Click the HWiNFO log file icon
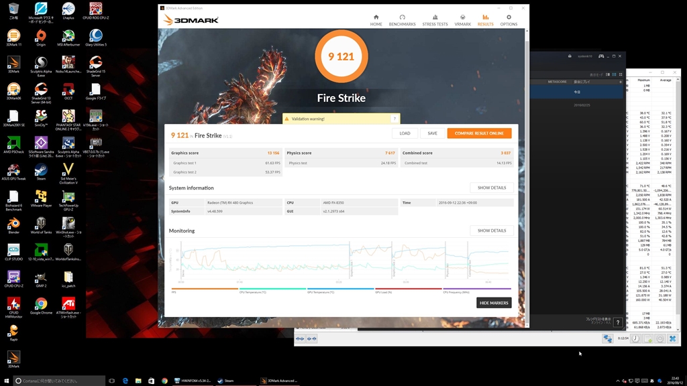 tap(648, 338)
